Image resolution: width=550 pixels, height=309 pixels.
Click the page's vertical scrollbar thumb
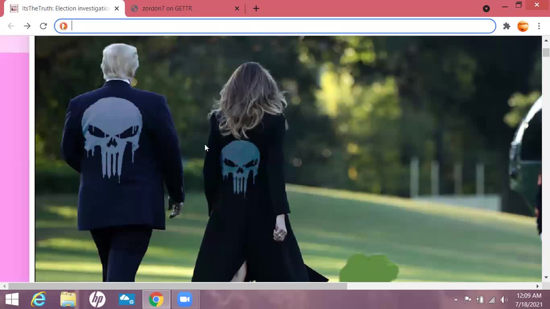[x=546, y=52]
